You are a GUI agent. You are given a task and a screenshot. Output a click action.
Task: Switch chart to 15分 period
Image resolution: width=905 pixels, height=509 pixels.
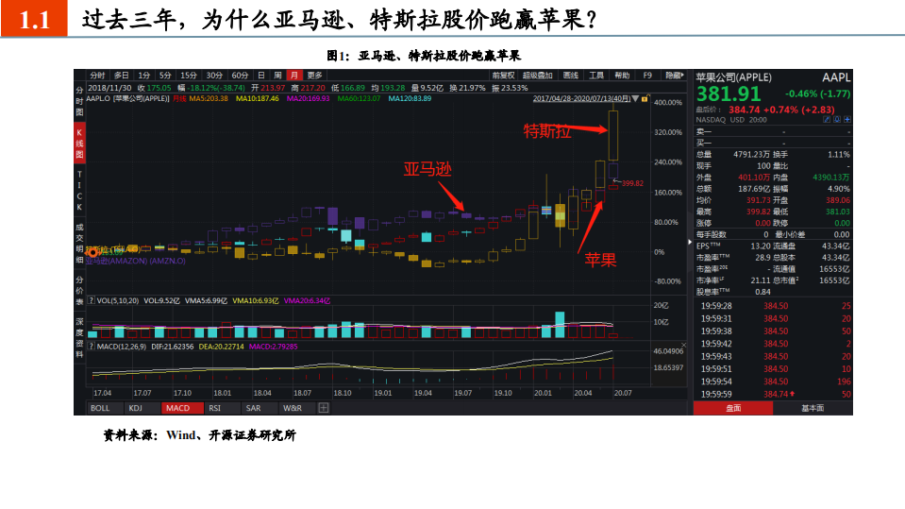coord(188,76)
